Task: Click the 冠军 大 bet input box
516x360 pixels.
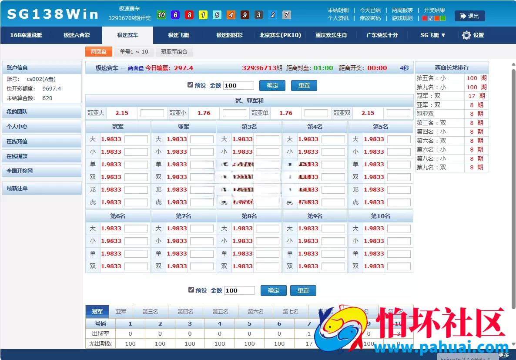Action: [x=136, y=139]
